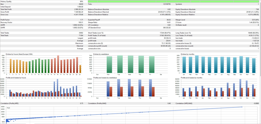Click the Equity Drawdown Relative value 4.31% (498.95)
Viewport: 261px width, 124px height.
click(x=253, y=15)
